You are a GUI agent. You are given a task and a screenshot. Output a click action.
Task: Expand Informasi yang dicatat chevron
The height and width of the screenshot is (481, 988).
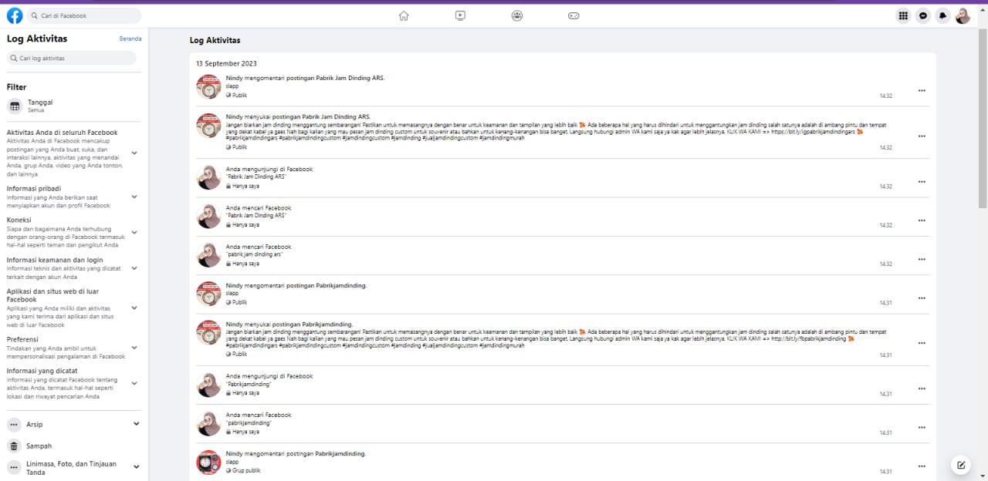click(x=134, y=383)
